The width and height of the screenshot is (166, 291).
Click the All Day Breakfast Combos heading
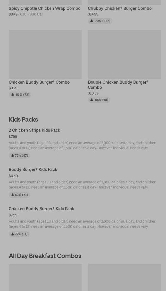45,256
